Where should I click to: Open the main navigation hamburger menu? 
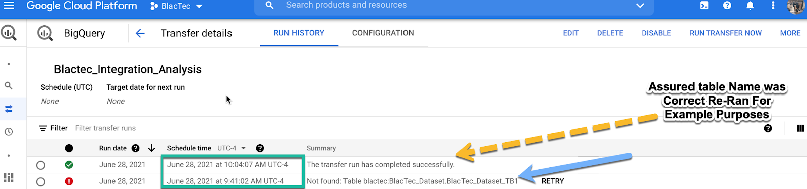[x=9, y=5]
